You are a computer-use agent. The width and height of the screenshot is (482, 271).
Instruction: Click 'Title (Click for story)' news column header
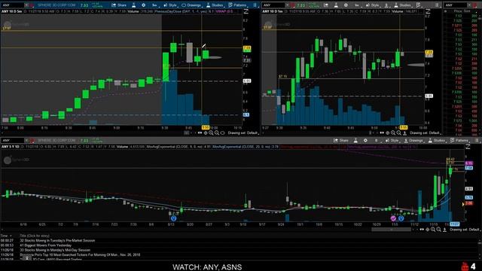(35, 236)
